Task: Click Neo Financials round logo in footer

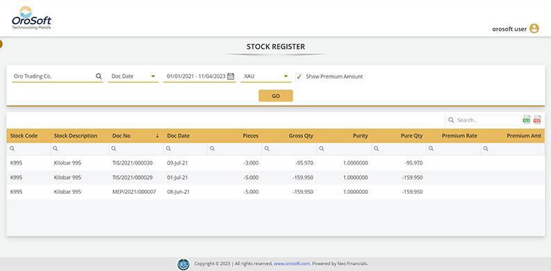Action: point(183,264)
